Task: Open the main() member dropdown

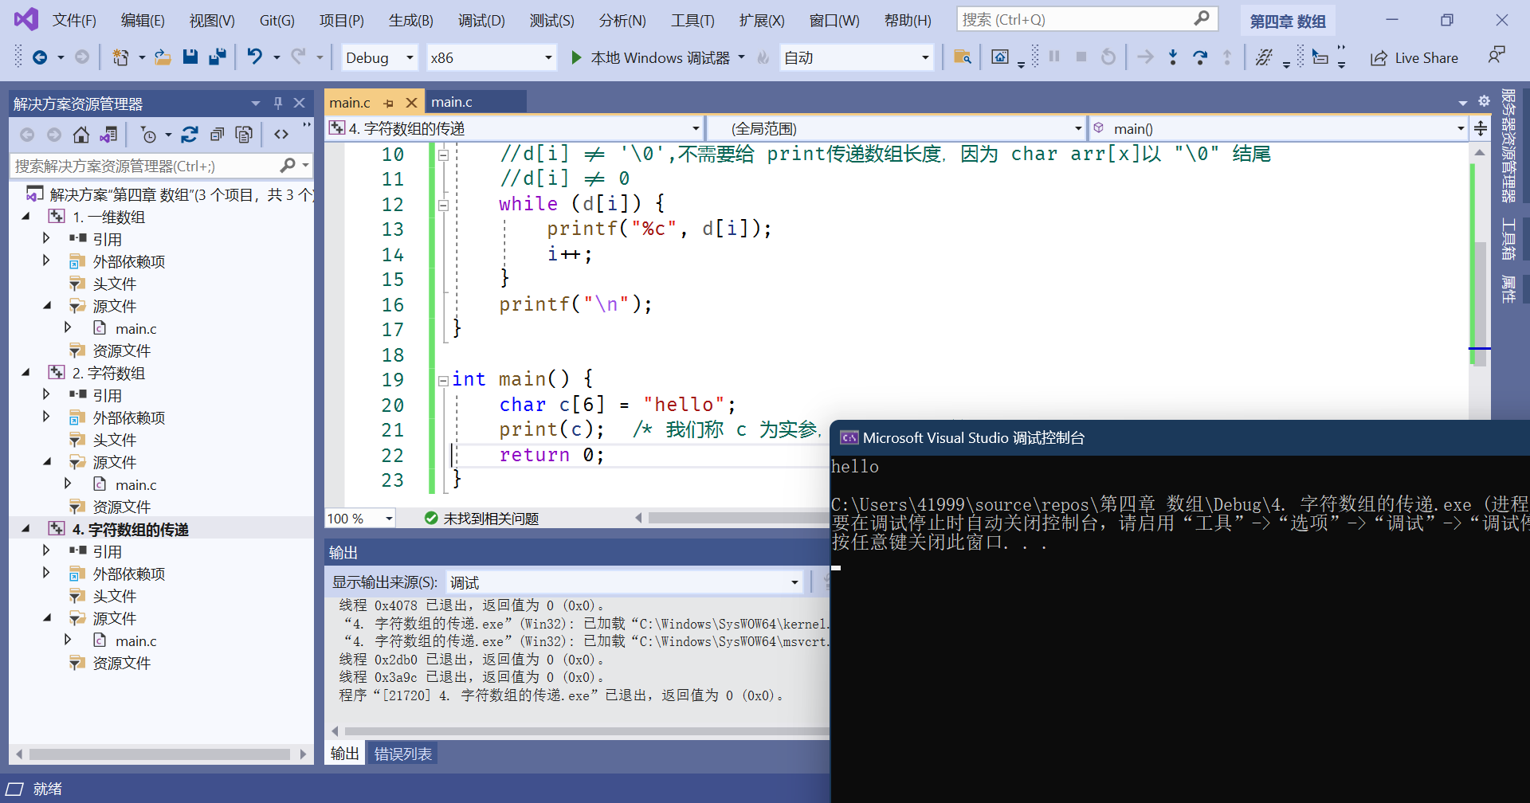Action: 1278,128
